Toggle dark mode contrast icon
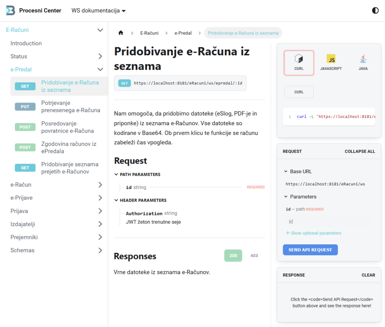Screen dimensions: 385x327 tap(375, 11)
